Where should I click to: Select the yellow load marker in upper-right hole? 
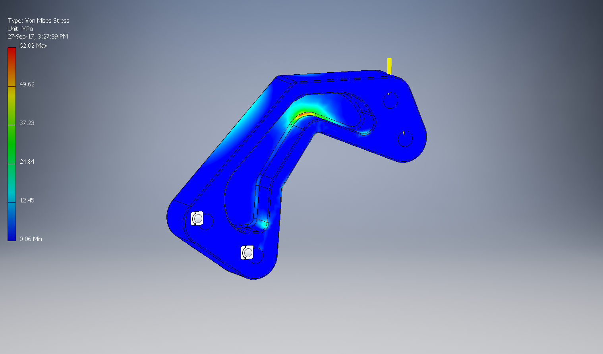(x=389, y=95)
